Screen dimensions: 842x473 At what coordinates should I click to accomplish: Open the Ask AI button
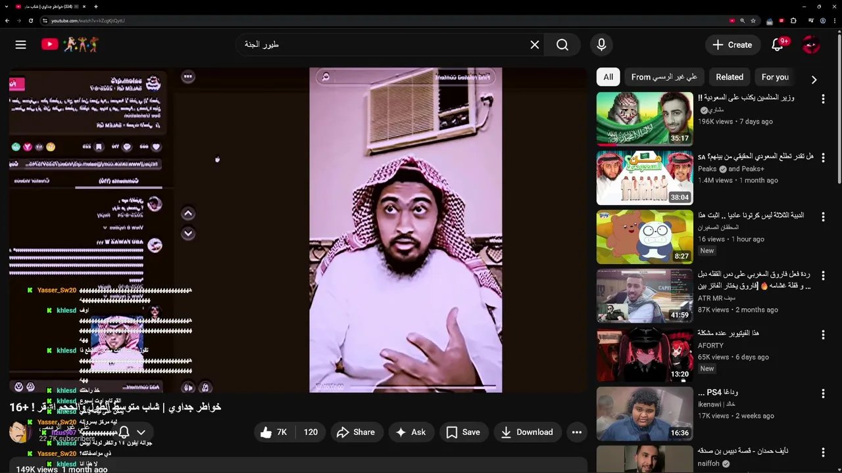coord(411,432)
